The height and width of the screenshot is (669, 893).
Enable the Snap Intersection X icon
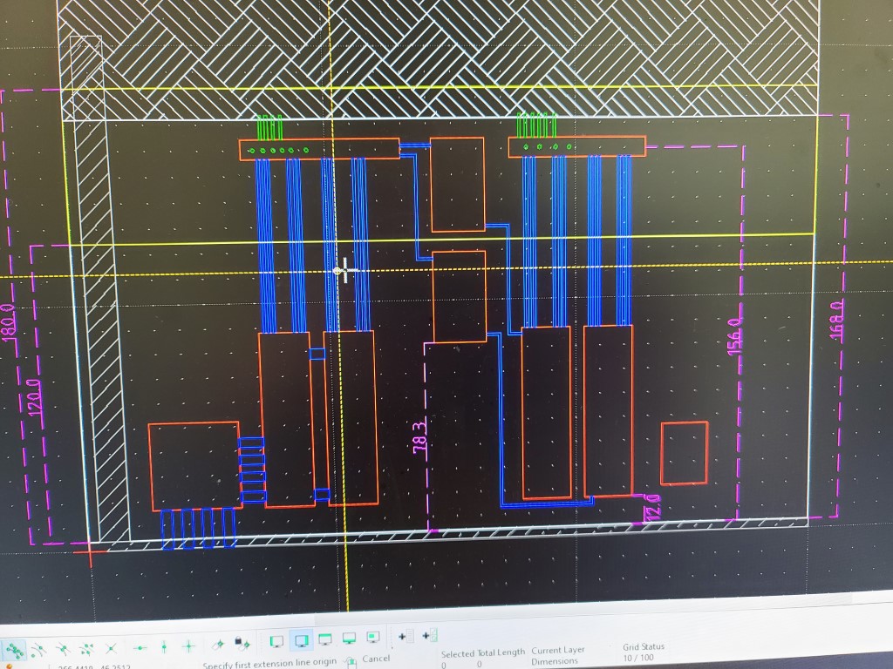[x=111, y=649]
